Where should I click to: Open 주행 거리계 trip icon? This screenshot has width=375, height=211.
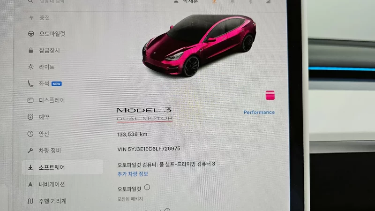(30, 201)
